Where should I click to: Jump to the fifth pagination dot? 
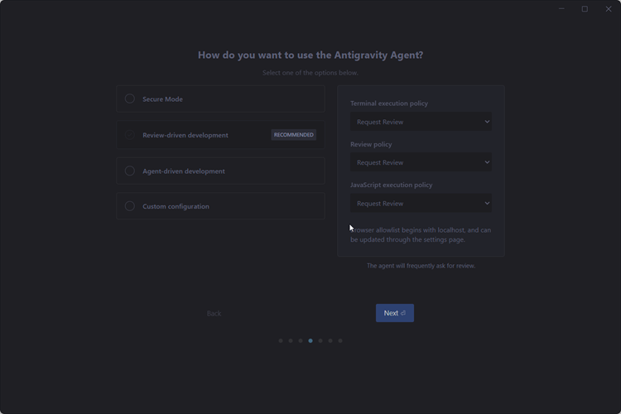coord(320,340)
